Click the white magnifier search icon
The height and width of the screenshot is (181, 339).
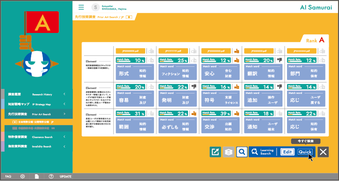coord(242,152)
